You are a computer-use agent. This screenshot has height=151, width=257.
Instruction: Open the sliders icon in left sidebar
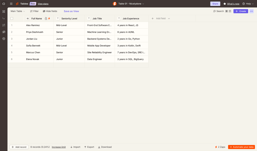pos(4,25)
